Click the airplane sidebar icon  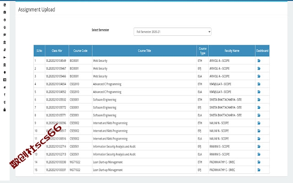5,57
